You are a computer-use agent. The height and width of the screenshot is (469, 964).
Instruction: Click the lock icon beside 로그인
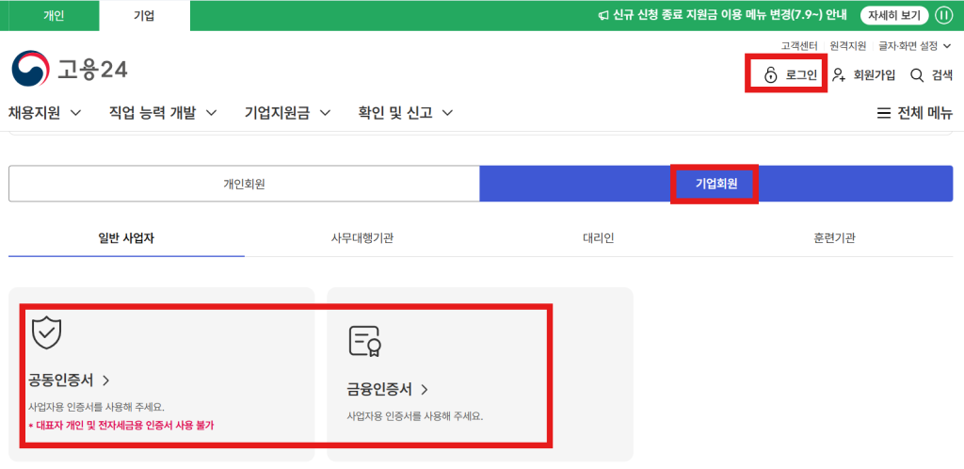tap(770, 75)
